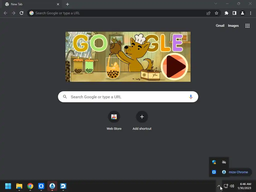This screenshot has width=256, height=192.
Task: Click the Add shortcut button
Action: pyautogui.click(x=142, y=120)
